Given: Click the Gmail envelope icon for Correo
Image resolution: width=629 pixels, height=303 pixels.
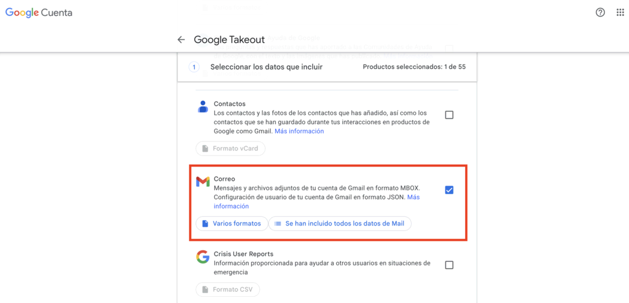Looking at the screenshot, I should click(x=203, y=182).
